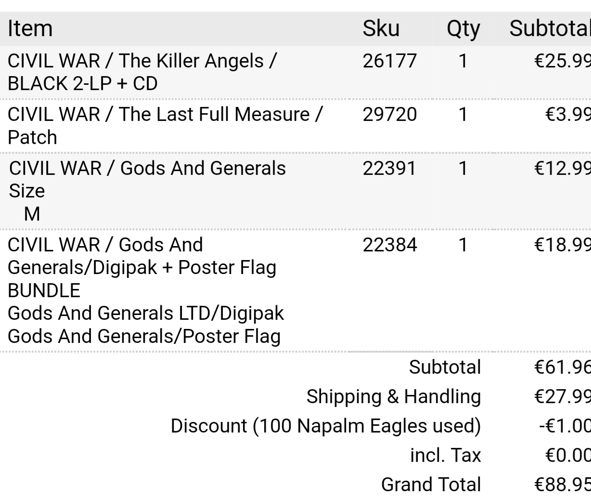591x497 pixels.
Task: Click the Gods And Generals LTD/Digipak line
Action: pyautogui.click(x=146, y=314)
